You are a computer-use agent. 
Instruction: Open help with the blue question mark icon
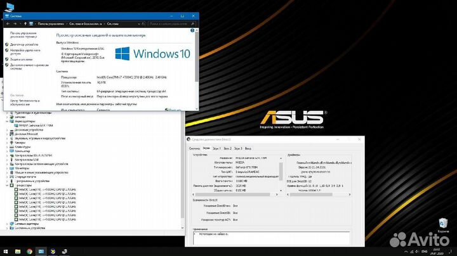click(192, 30)
